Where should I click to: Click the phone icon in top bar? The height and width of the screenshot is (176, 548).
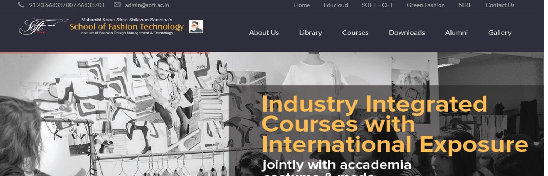21,5
